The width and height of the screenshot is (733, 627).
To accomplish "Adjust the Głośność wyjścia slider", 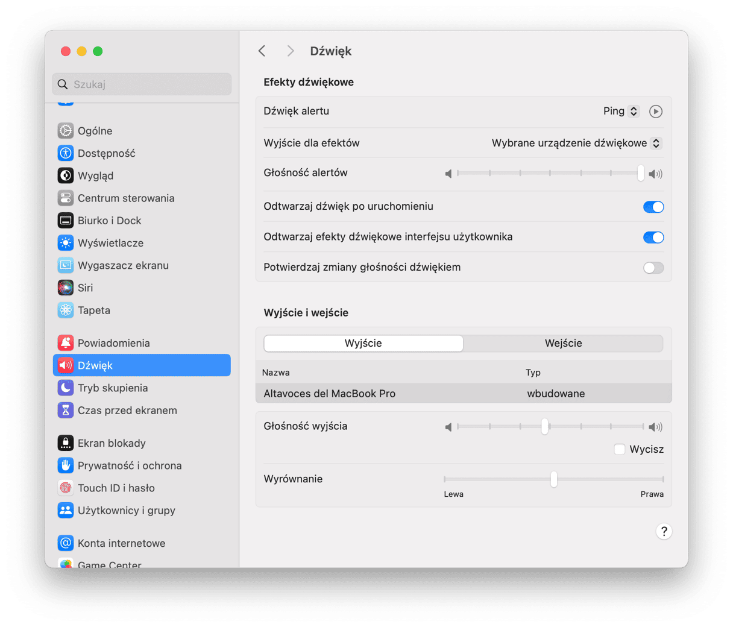I will pos(549,427).
